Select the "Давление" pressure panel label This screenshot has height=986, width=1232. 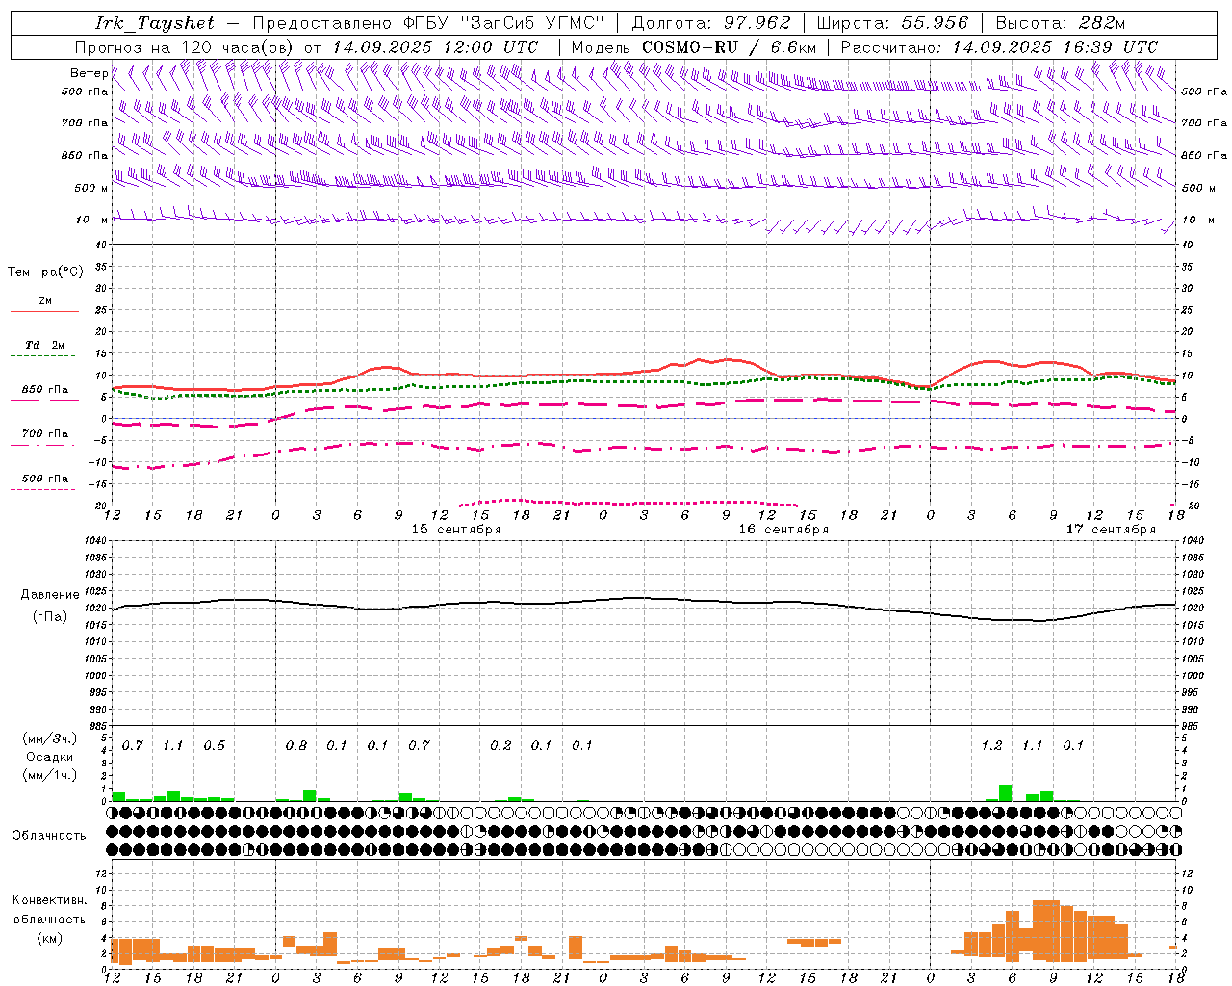[x=50, y=595]
